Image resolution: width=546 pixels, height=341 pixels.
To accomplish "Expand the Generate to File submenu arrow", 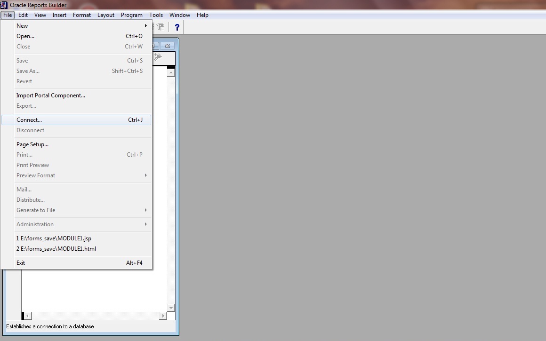I will coord(145,210).
